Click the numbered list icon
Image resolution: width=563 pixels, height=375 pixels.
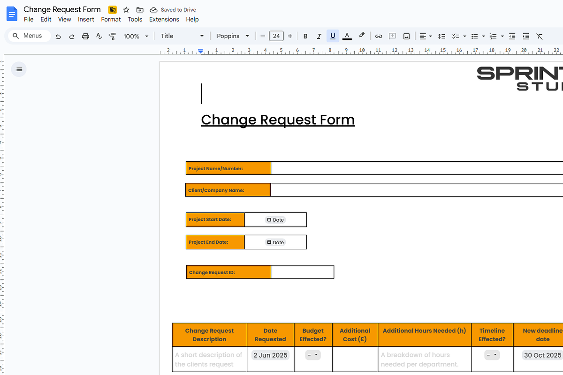click(x=493, y=36)
